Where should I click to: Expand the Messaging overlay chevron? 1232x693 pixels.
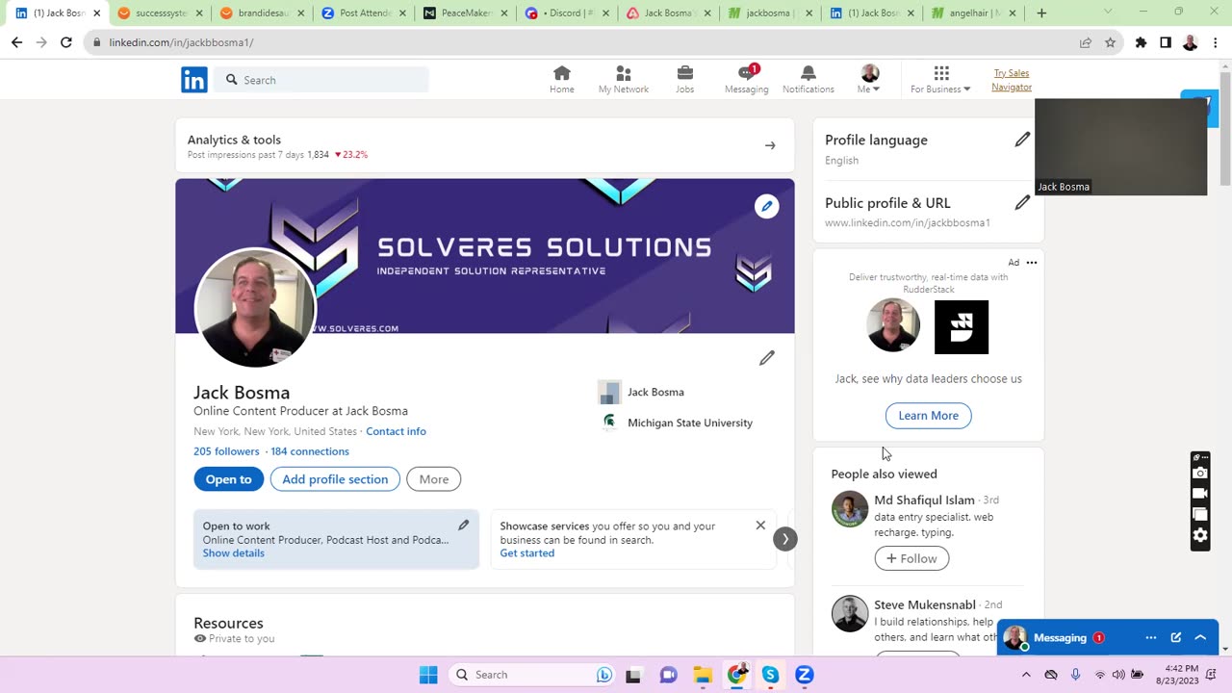pos(1200,637)
